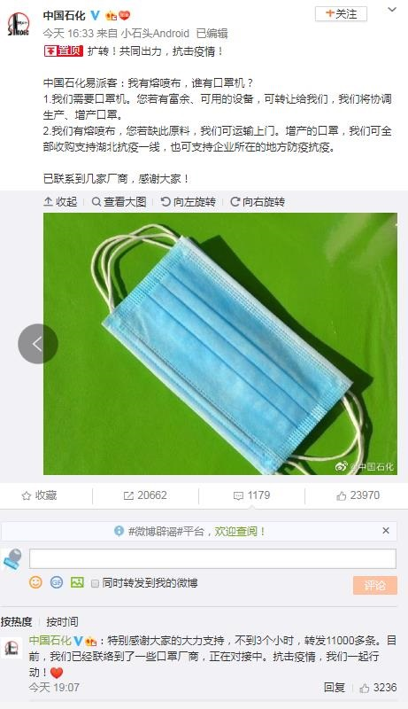The image size is (408, 709).
Task: Insert a GIF using the GIF icon
Action: tap(57, 582)
